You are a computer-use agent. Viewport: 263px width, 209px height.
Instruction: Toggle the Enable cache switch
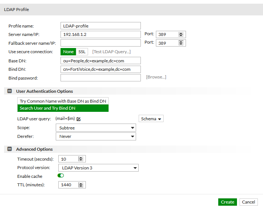click(x=61, y=176)
